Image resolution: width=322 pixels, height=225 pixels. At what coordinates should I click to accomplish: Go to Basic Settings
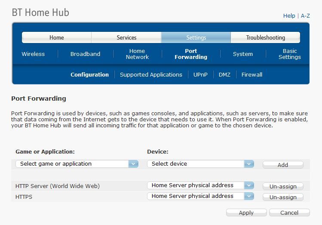click(290, 54)
